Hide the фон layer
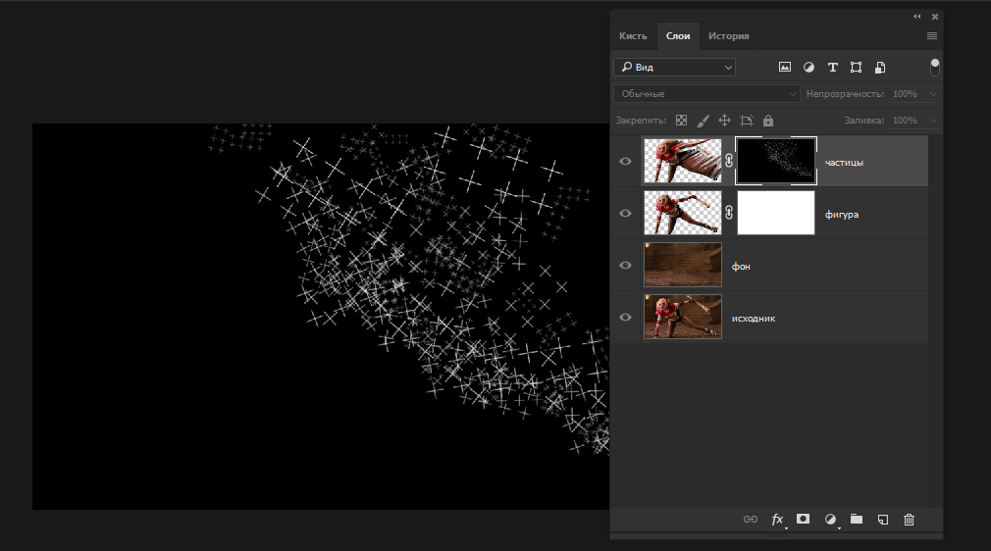This screenshot has width=991, height=551. pos(625,266)
